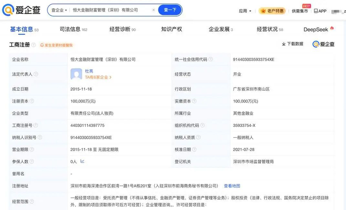Switch to the 企业发展 tab
Image resolution: width=346 pixels, height=210 pixels.
[220, 29]
